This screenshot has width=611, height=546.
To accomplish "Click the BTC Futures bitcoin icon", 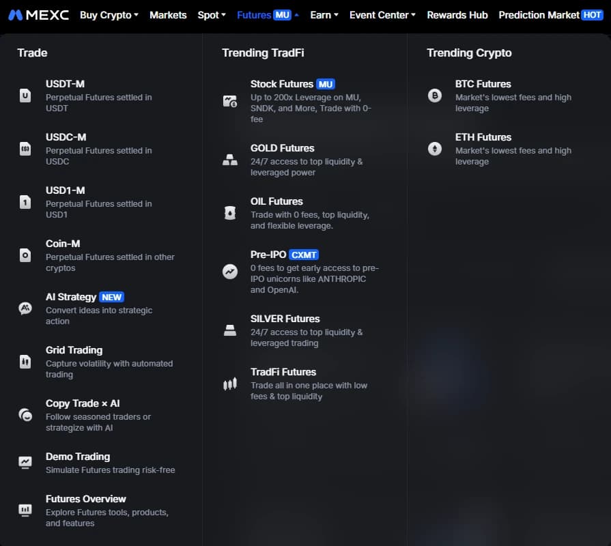I will pyautogui.click(x=435, y=96).
